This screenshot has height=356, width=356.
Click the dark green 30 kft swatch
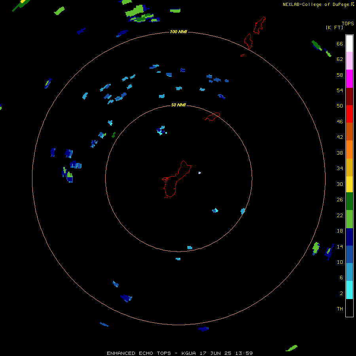349,201
